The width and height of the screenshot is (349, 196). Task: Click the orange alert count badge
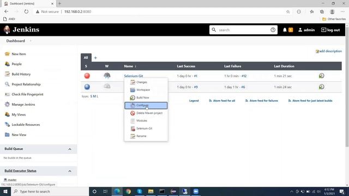point(291,30)
